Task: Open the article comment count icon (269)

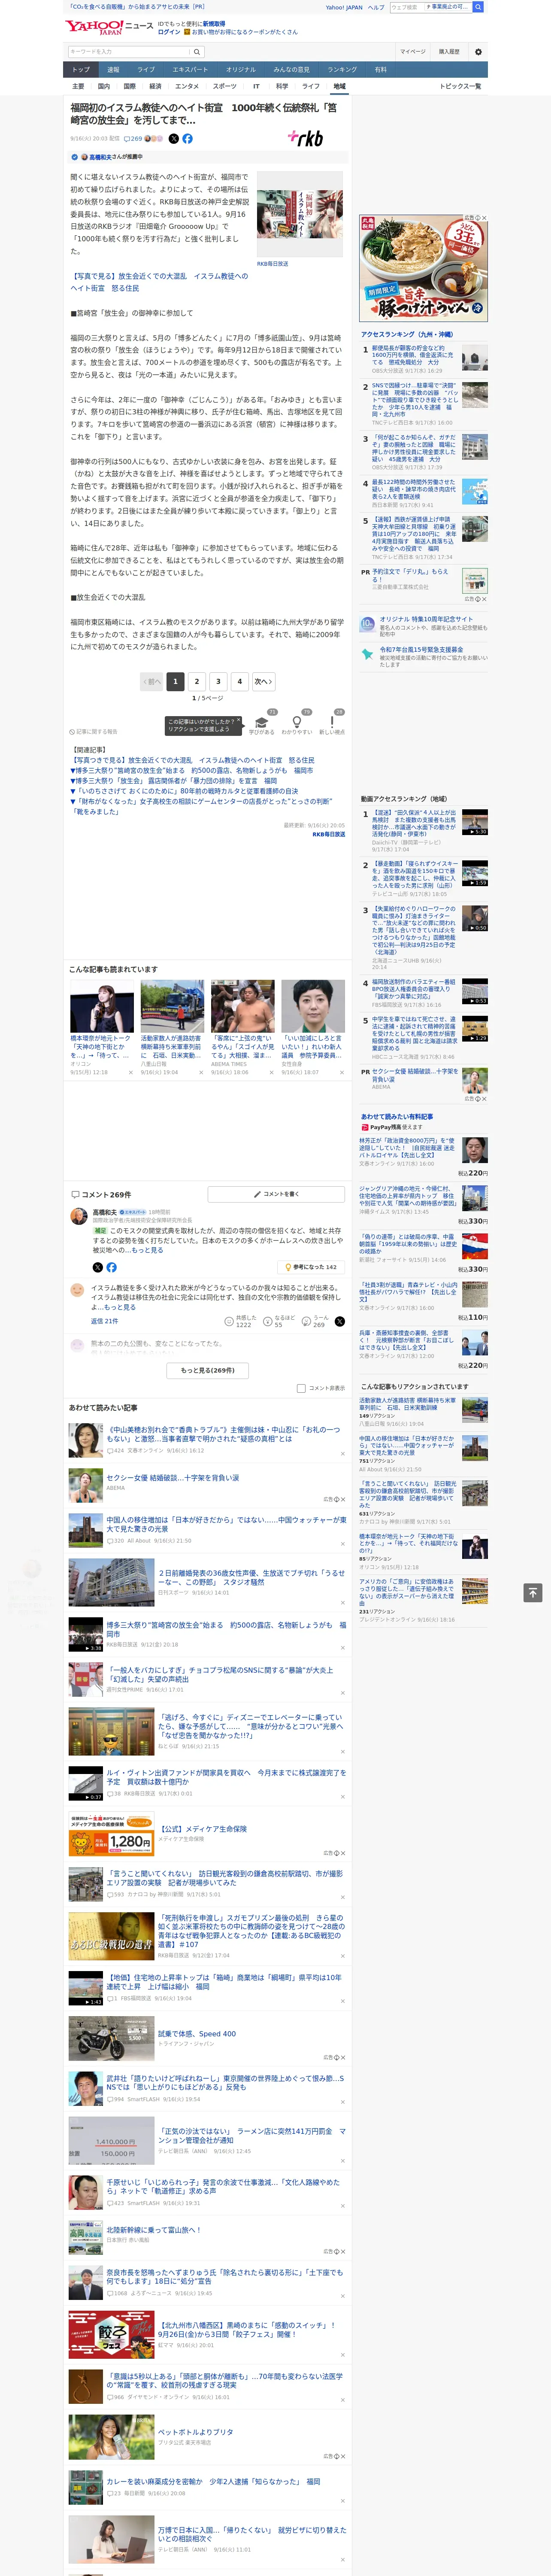Action: pos(134,139)
